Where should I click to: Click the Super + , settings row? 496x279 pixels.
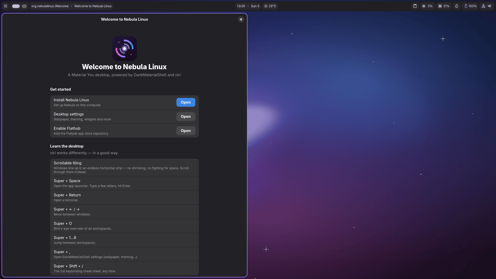tap(125, 254)
